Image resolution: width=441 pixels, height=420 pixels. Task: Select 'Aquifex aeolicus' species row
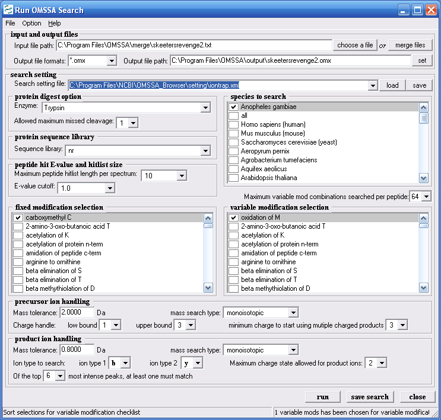coord(323,169)
